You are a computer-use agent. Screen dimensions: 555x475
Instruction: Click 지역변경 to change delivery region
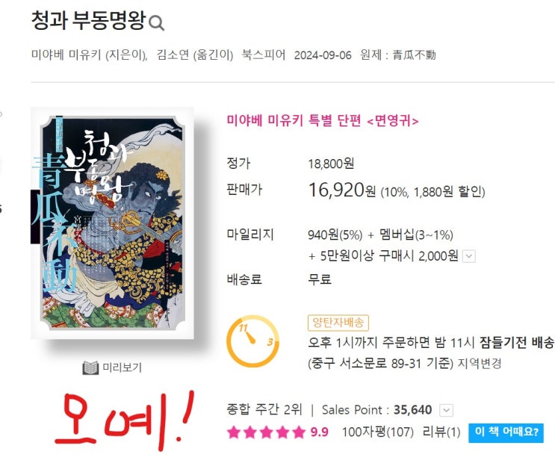(480, 363)
